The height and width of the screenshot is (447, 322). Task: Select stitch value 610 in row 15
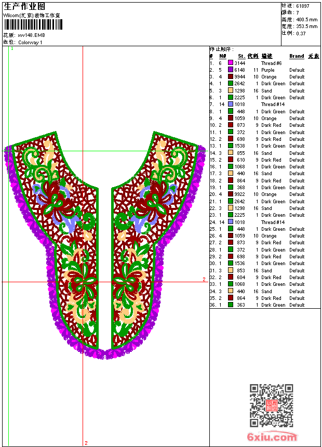(x=241, y=160)
